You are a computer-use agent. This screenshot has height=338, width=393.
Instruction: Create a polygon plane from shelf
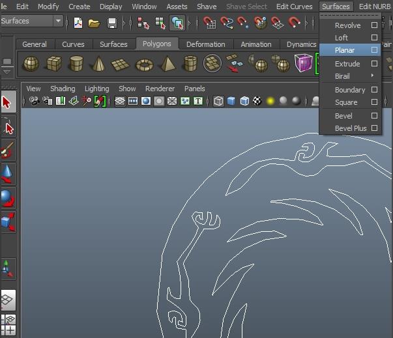(x=121, y=64)
